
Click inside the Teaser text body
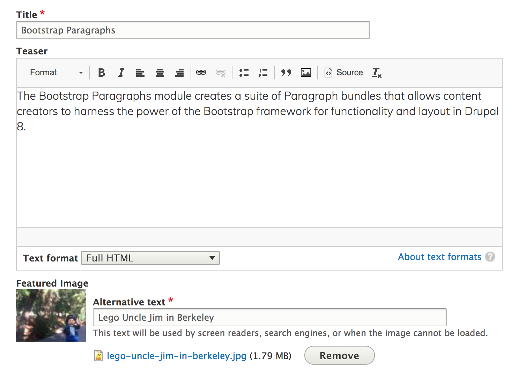pyautogui.click(x=259, y=158)
